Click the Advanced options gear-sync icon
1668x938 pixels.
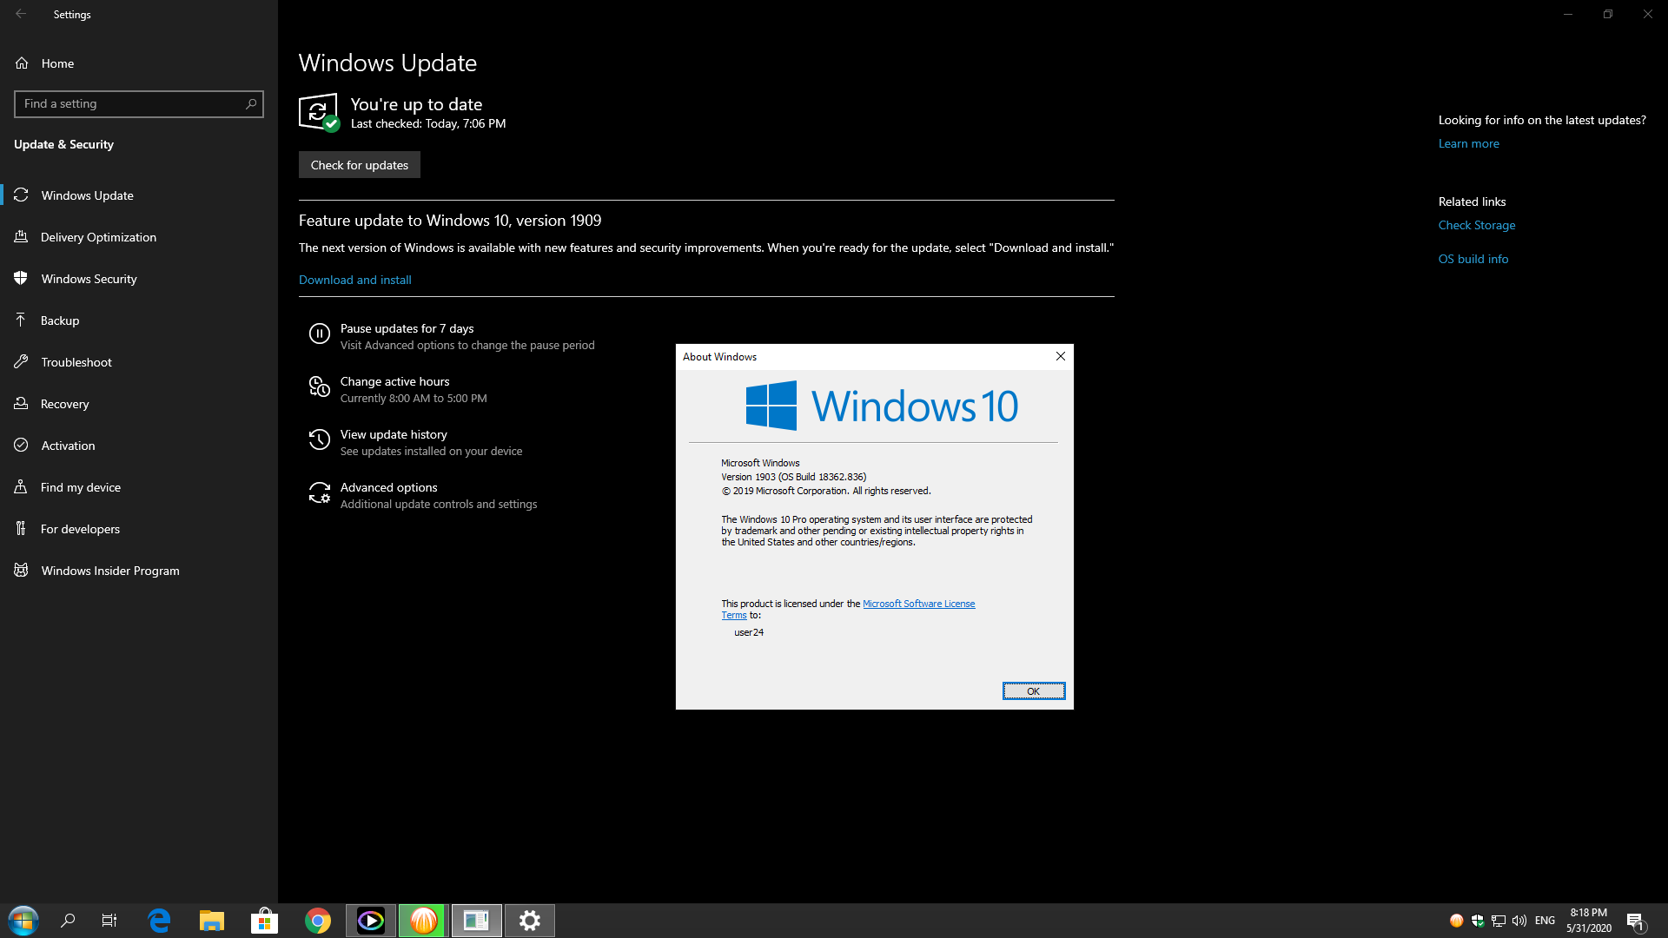[x=320, y=492]
